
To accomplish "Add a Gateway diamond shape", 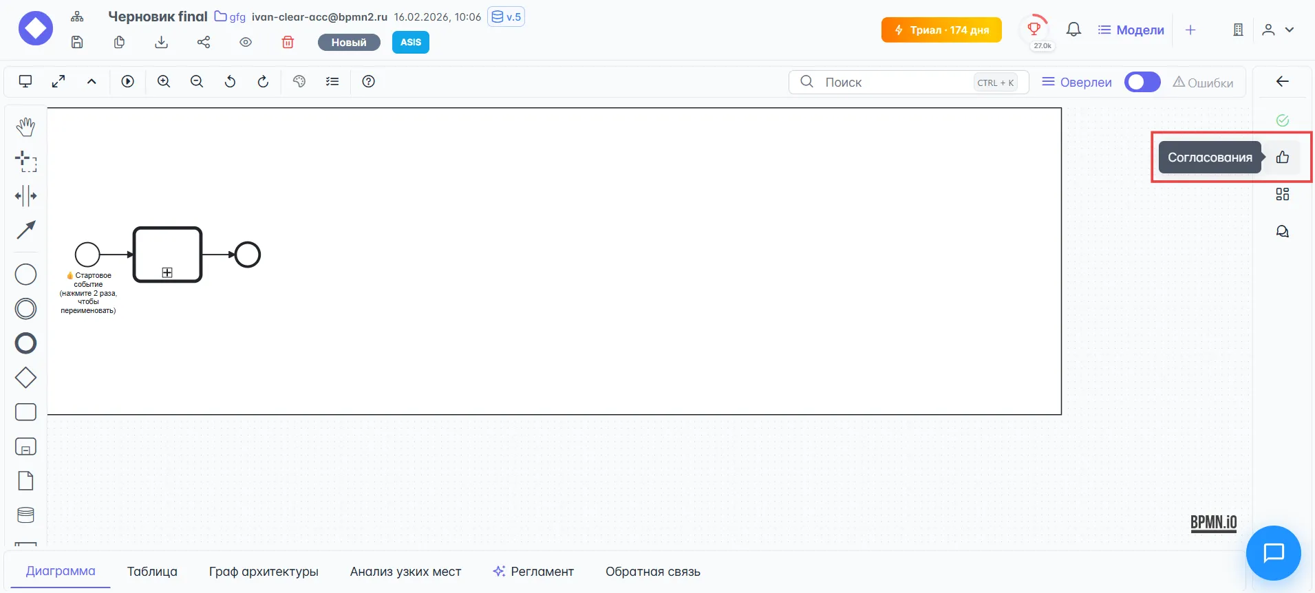I will tap(25, 378).
